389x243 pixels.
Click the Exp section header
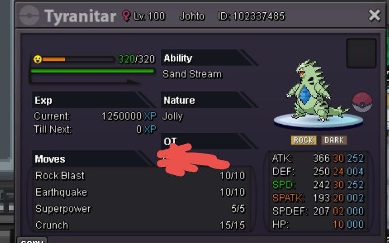(x=93, y=100)
